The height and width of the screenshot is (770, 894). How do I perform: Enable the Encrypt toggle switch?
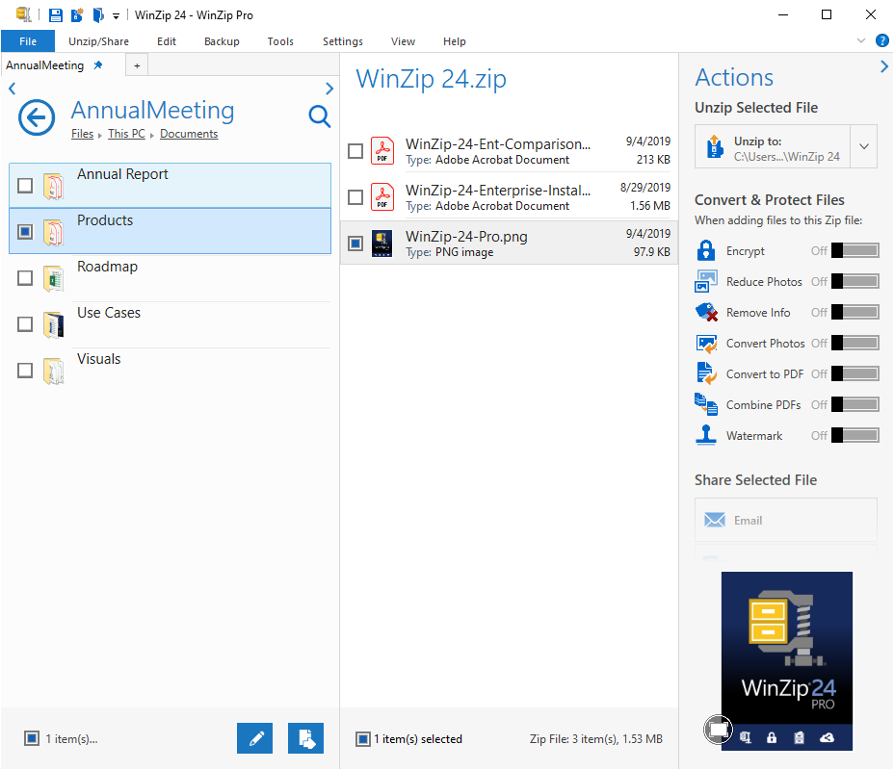point(855,251)
